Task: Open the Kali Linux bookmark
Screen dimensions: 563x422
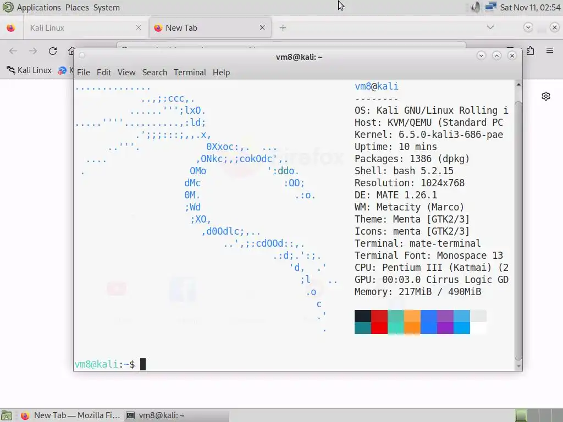Action: coord(29,70)
